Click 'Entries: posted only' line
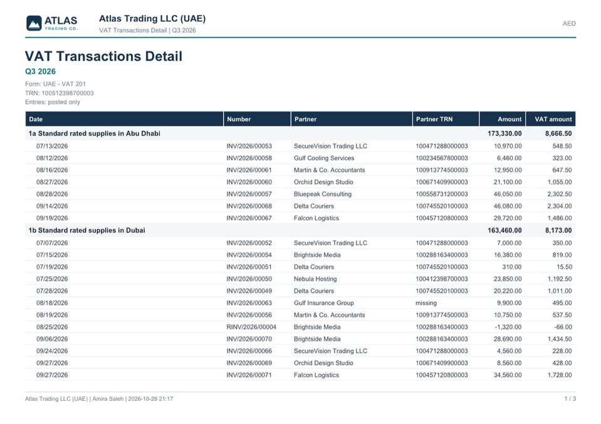This screenshot has width=601, height=424. (x=53, y=102)
